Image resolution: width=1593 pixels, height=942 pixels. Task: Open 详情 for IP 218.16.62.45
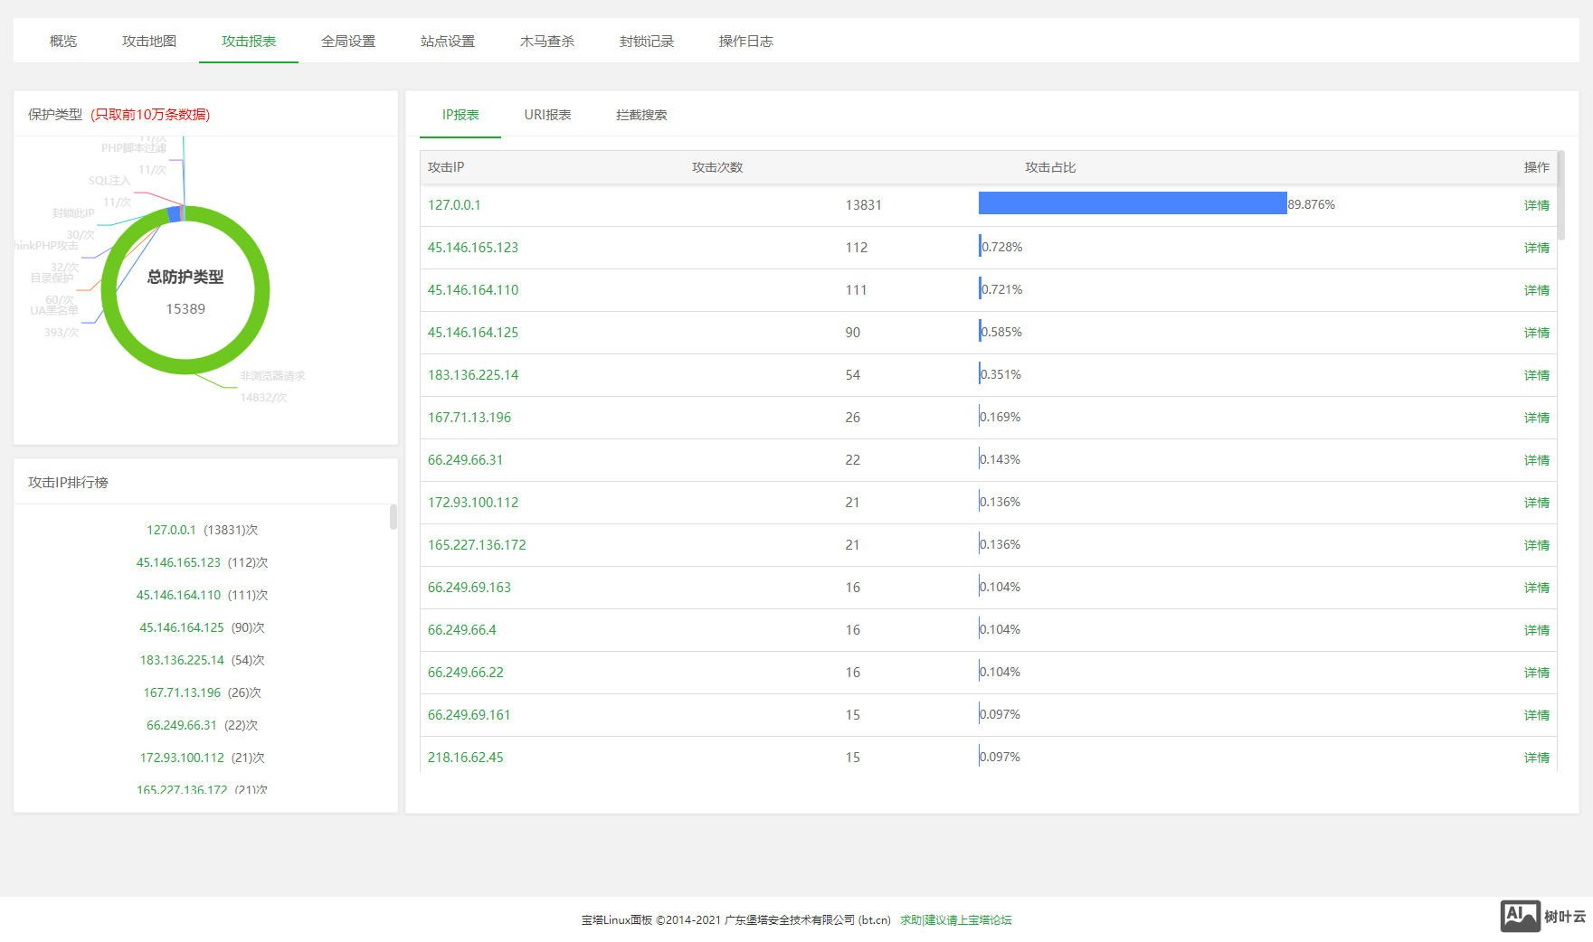point(1536,758)
